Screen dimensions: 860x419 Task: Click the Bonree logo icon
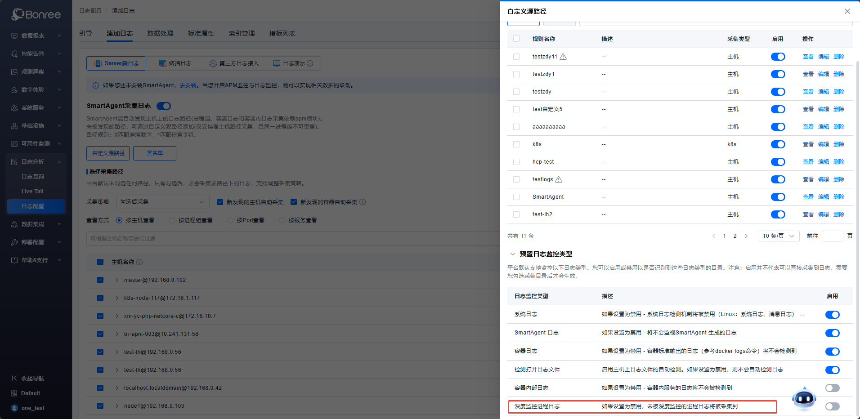click(18, 14)
